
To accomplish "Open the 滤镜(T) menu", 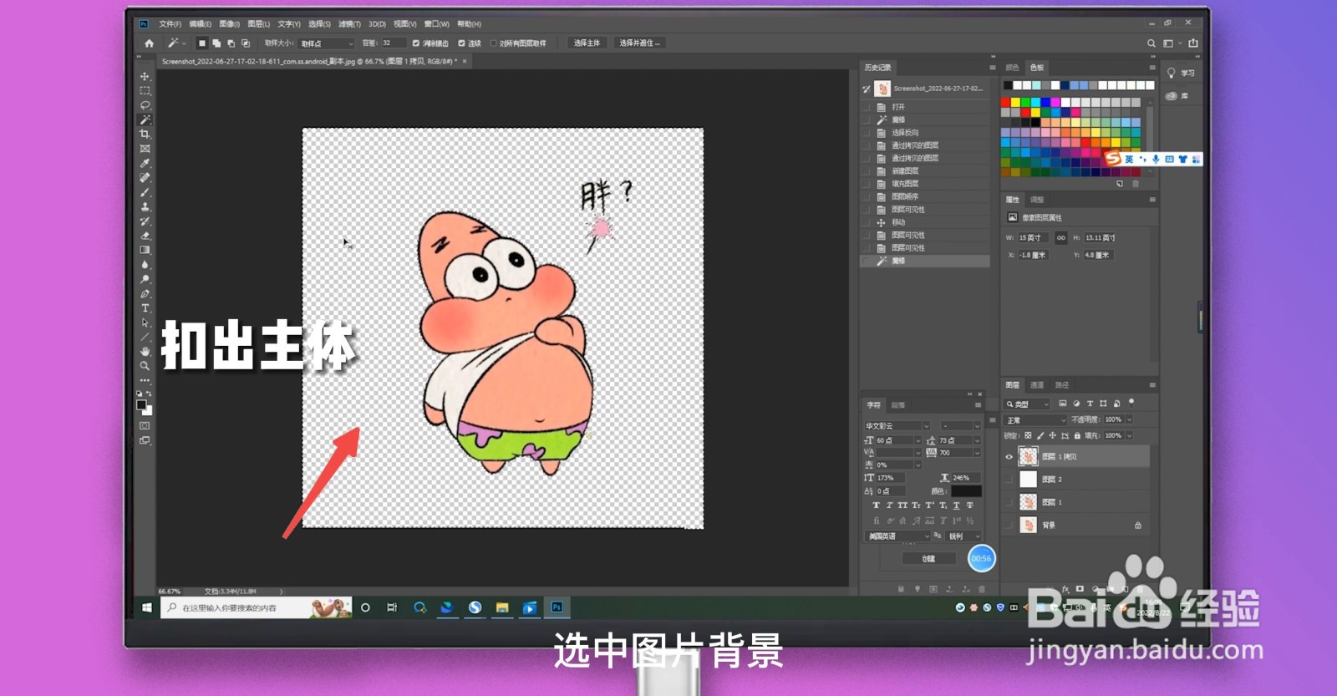I will tap(349, 24).
